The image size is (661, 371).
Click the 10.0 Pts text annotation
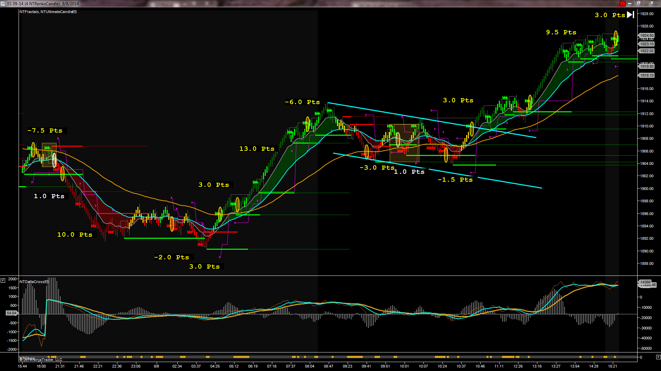click(75, 235)
